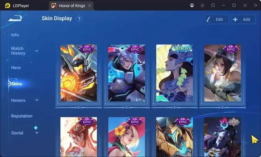Screen dimensions: 261x157
Task: Click the Honor of Kings tab game icon
Action: 54,6
